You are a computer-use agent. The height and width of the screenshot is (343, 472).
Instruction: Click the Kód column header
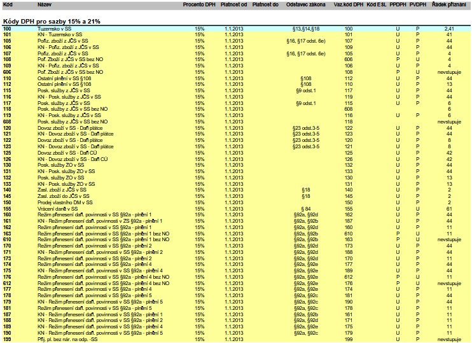tap(7, 4)
